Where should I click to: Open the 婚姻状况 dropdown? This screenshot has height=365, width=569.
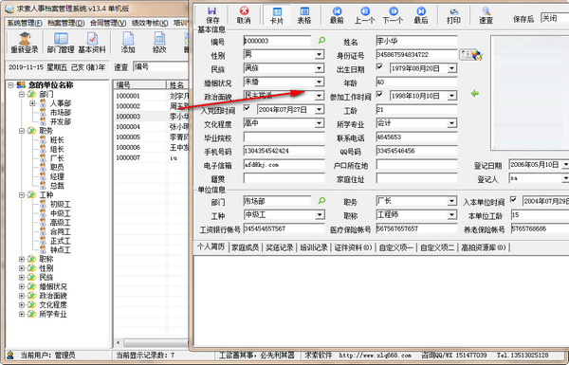(x=319, y=82)
